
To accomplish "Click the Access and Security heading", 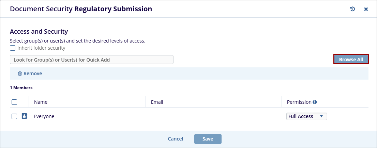I will [x=39, y=32].
